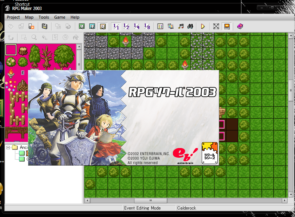The height and width of the screenshot is (217, 295).
Task: Pick the green bush tile in palette
Action: click(23, 62)
